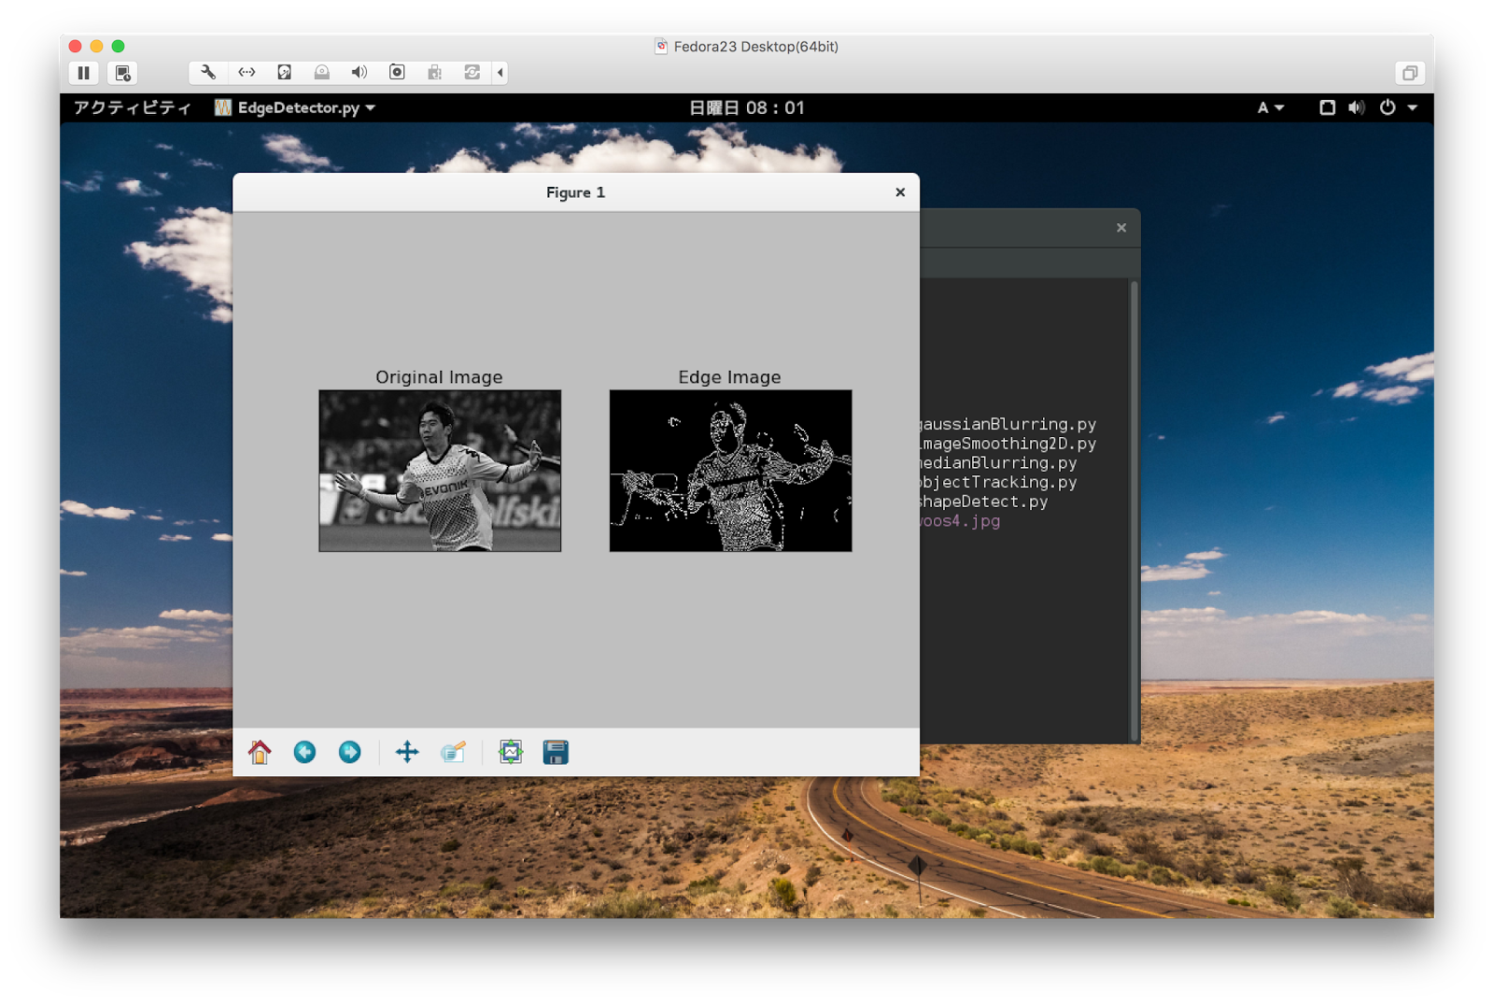Reset the figure view with the Home icon

(x=260, y=752)
